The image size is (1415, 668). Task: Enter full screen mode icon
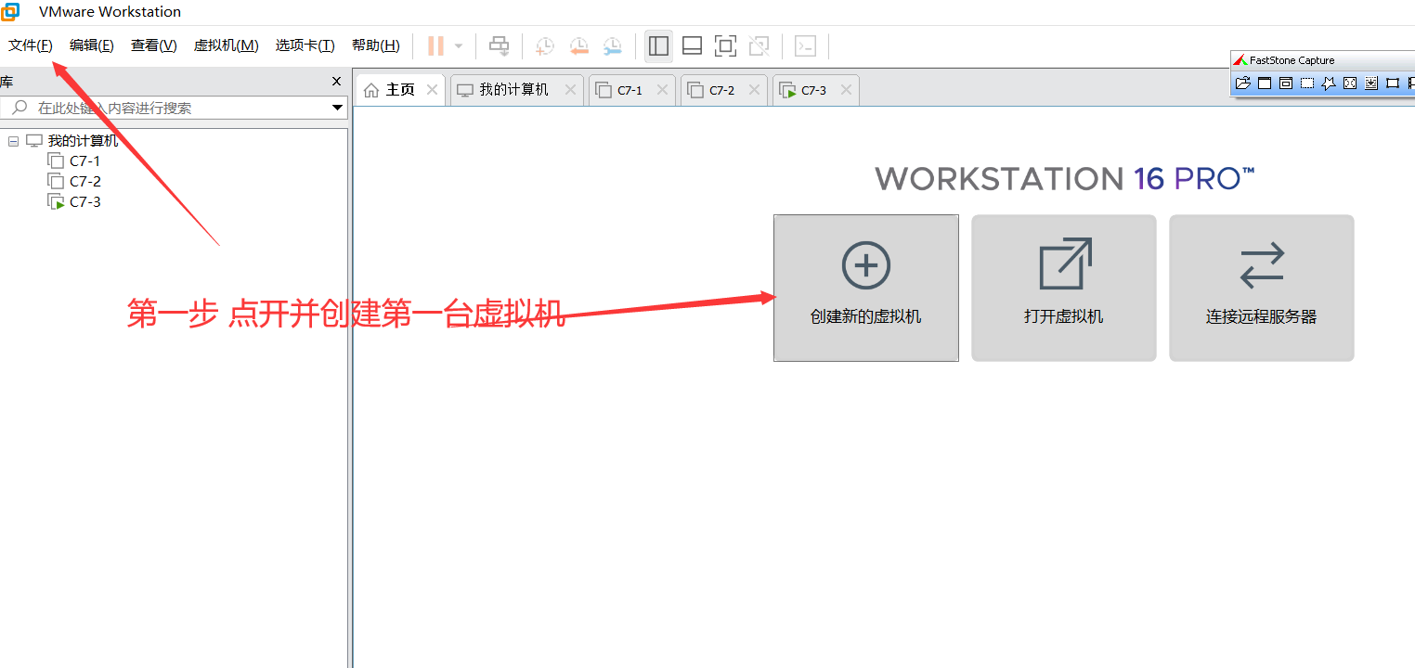[725, 45]
